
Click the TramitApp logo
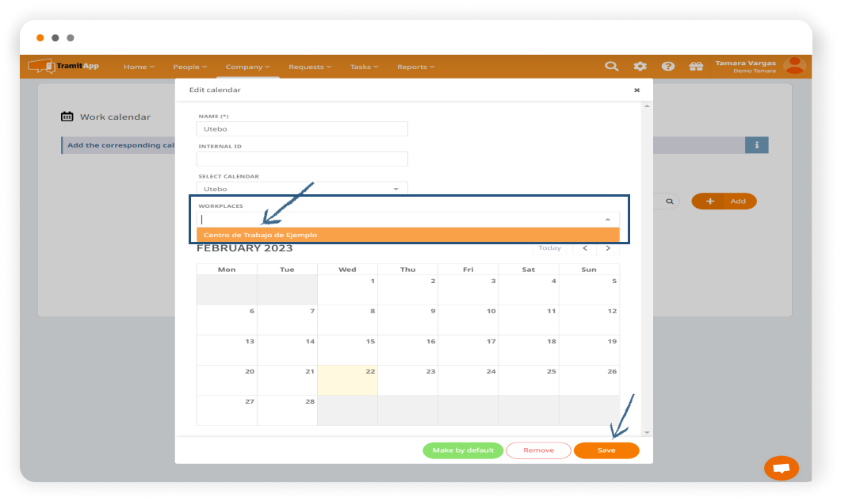pos(64,67)
